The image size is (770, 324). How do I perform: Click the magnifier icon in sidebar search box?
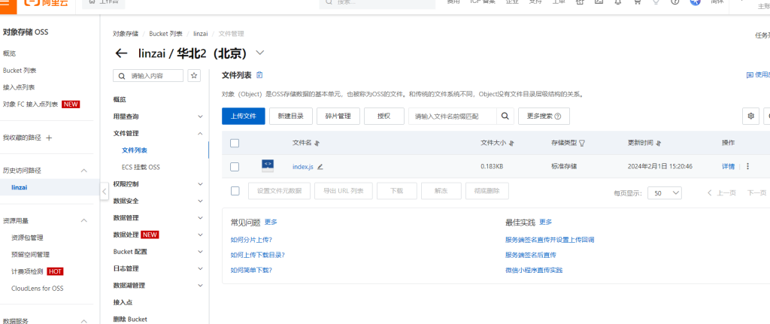click(121, 76)
